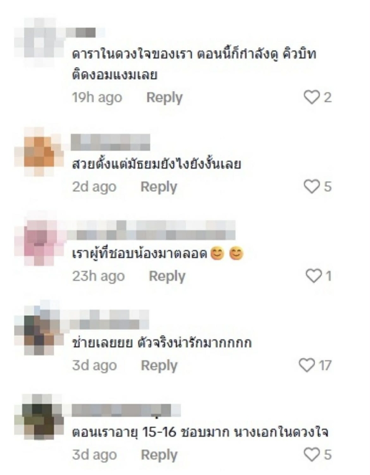Reply to the comment mentioning 15-16

(159, 455)
